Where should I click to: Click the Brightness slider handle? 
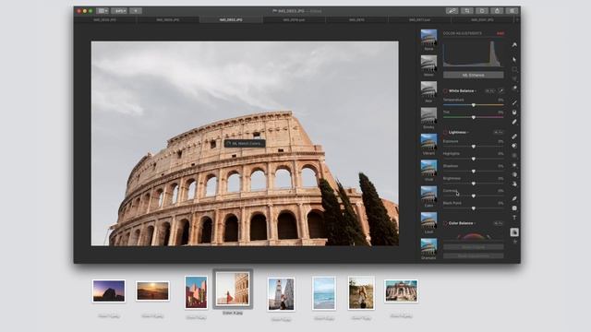(x=474, y=184)
